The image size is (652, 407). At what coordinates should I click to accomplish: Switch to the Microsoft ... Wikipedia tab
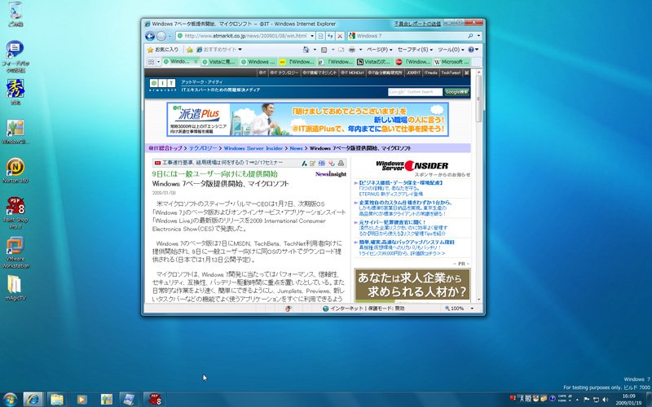pos(452,62)
